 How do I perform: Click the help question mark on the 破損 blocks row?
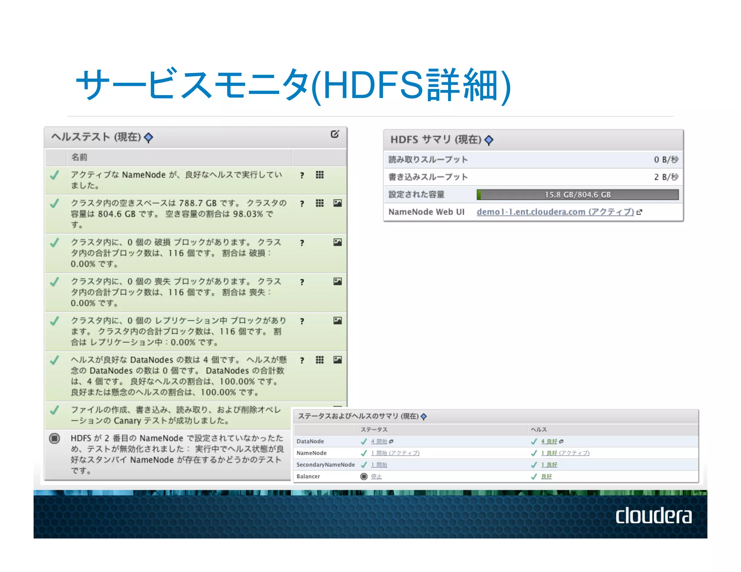pyautogui.click(x=302, y=243)
